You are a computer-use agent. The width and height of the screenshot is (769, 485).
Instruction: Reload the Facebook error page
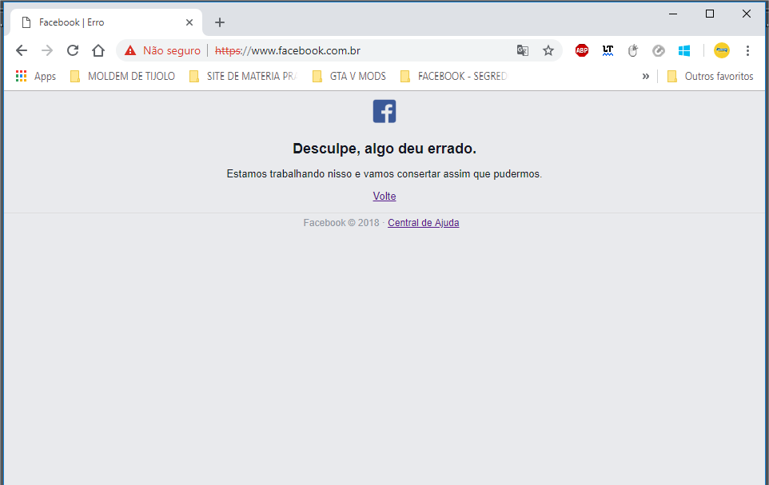click(x=73, y=50)
